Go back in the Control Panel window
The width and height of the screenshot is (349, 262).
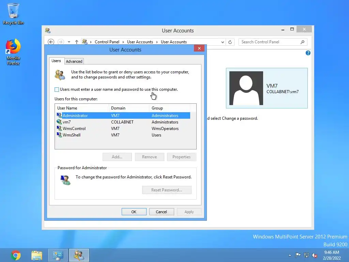click(51, 42)
